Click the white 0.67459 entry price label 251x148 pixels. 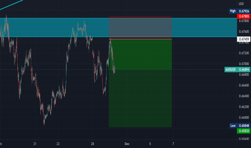(x=244, y=39)
